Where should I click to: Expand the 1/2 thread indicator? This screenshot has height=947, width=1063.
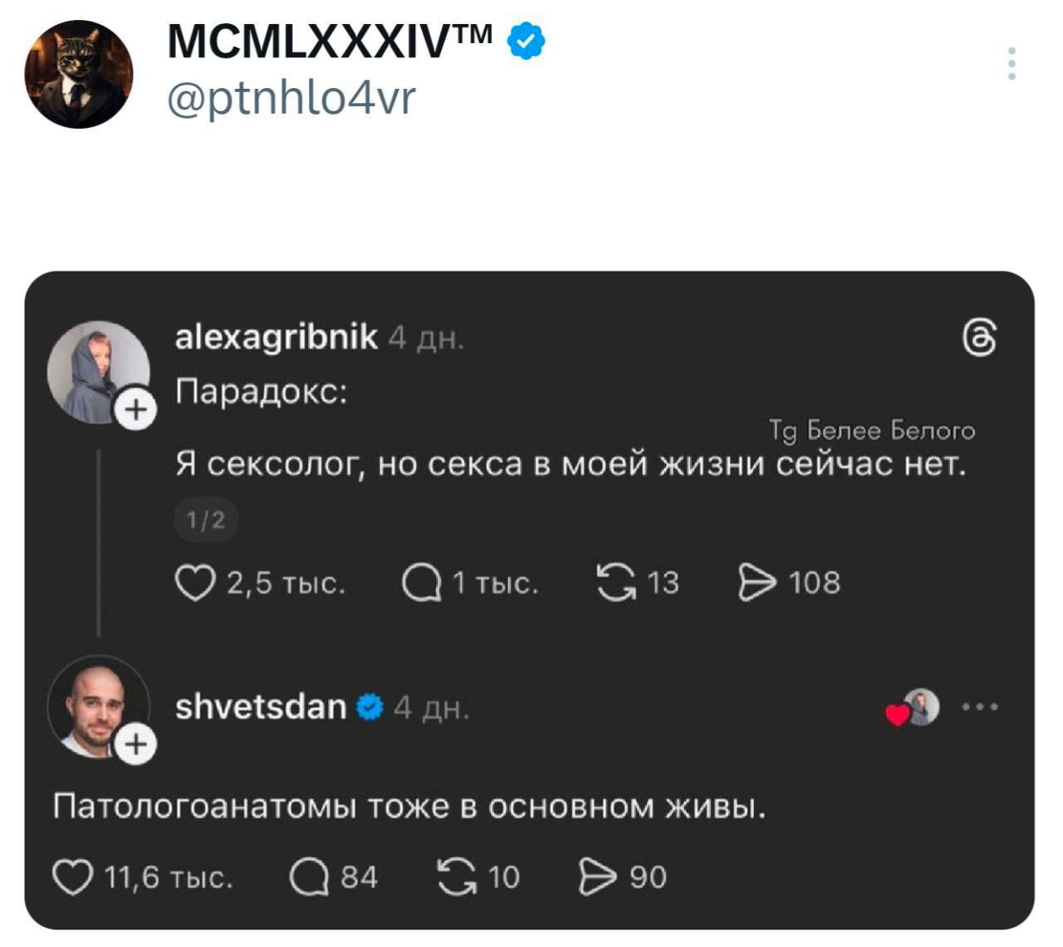[205, 520]
